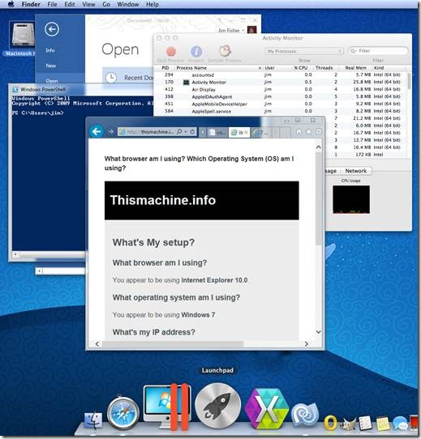The image size is (421, 439).
Task: Click the Windows PowerShell title bar icon
Action: tap(15, 90)
